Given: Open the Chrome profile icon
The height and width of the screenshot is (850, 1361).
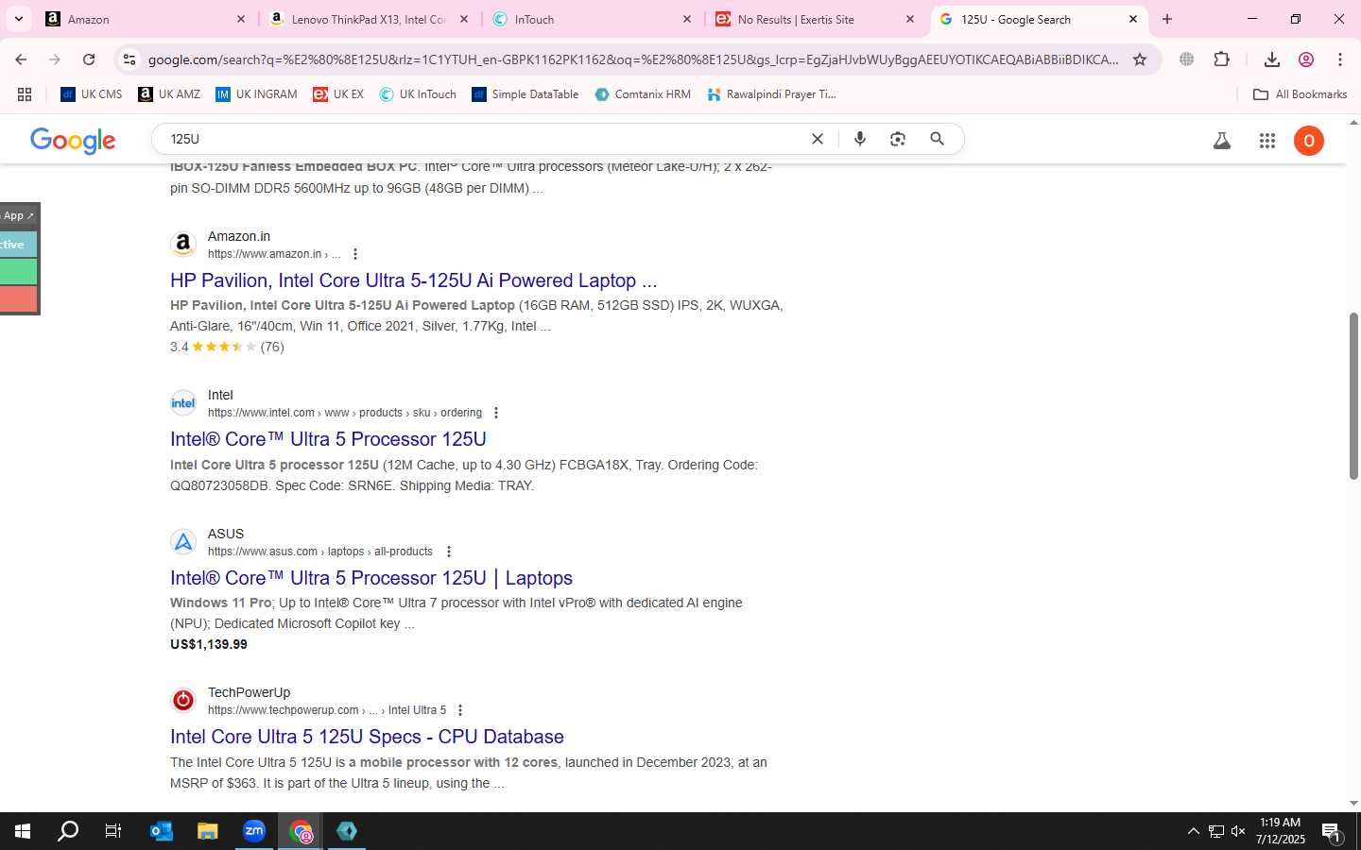Looking at the screenshot, I should point(1306,59).
